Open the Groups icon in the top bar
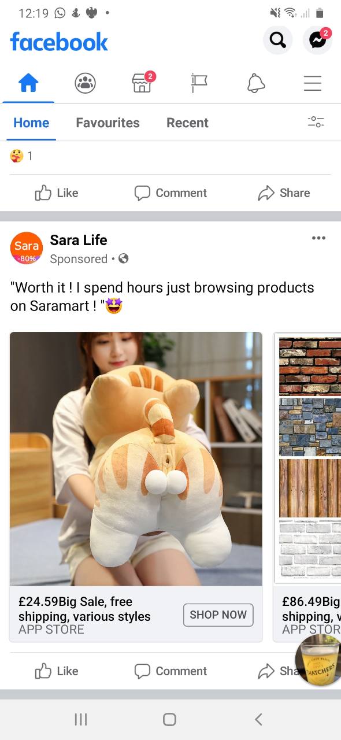The width and height of the screenshot is (341, 740). click(85, 84)
